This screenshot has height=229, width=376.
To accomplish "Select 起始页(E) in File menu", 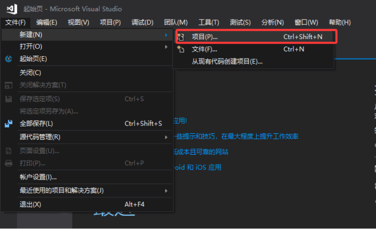I will tap(87, 59).
